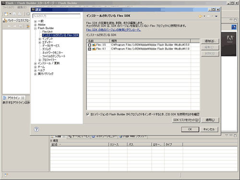Click the forward arrow in settings dialog header

208,16
